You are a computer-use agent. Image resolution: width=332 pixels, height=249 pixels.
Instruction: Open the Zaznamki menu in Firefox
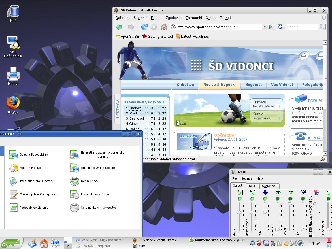(x=194, y=18)
